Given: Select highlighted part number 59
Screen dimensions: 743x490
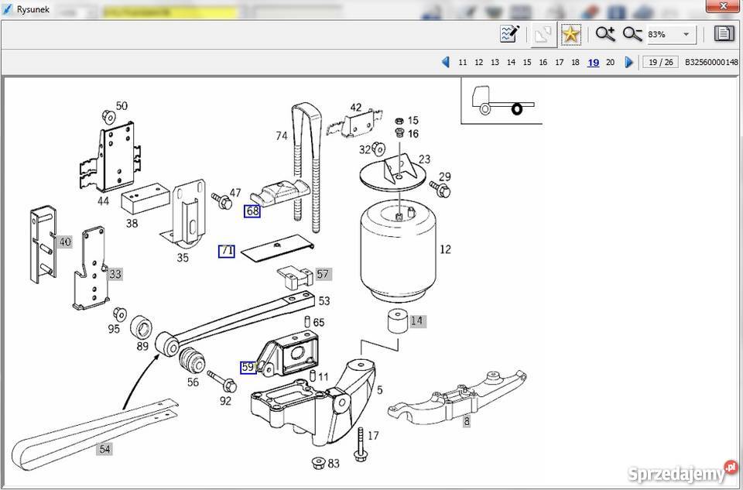Looking at the screenshot, I should 248,368.
